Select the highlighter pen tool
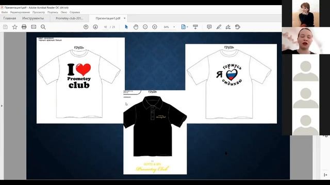 [219, 27]
